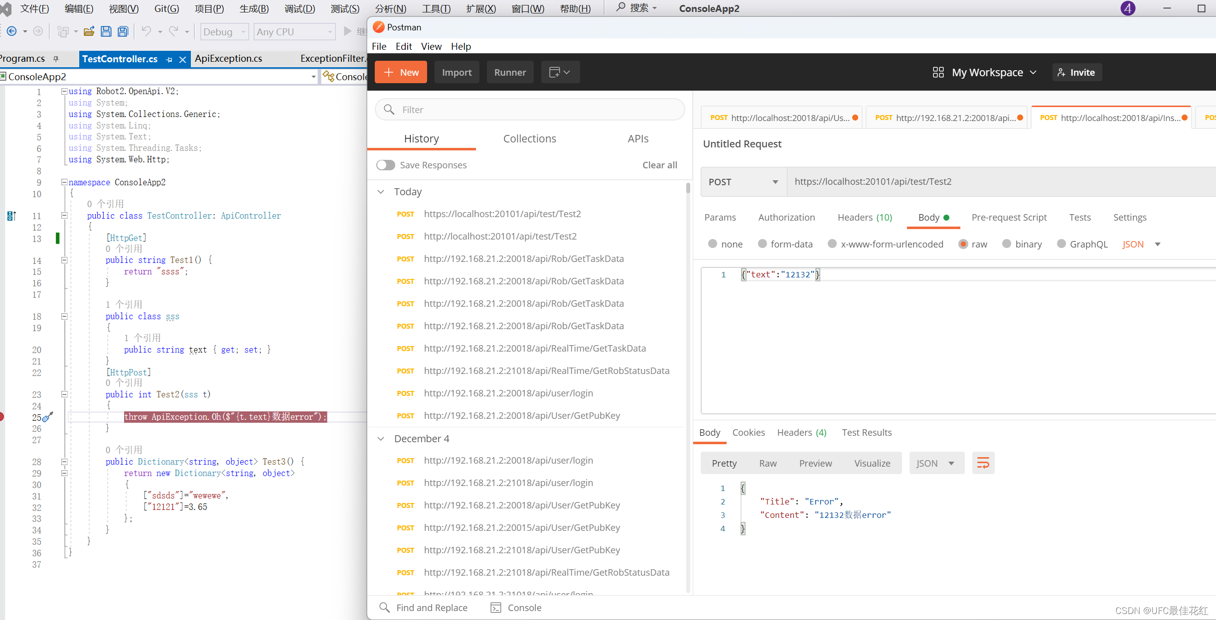
Task: Click the Find and Replace magnifier icon
Action: tap(384, 608)
